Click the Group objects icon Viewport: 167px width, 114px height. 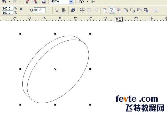pyautogui.click(x=82, y=10)
